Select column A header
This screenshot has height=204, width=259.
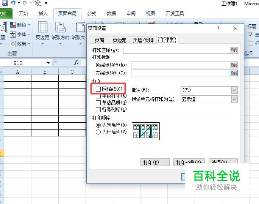17,72
